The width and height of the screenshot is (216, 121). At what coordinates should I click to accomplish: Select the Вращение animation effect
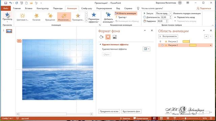50,17
